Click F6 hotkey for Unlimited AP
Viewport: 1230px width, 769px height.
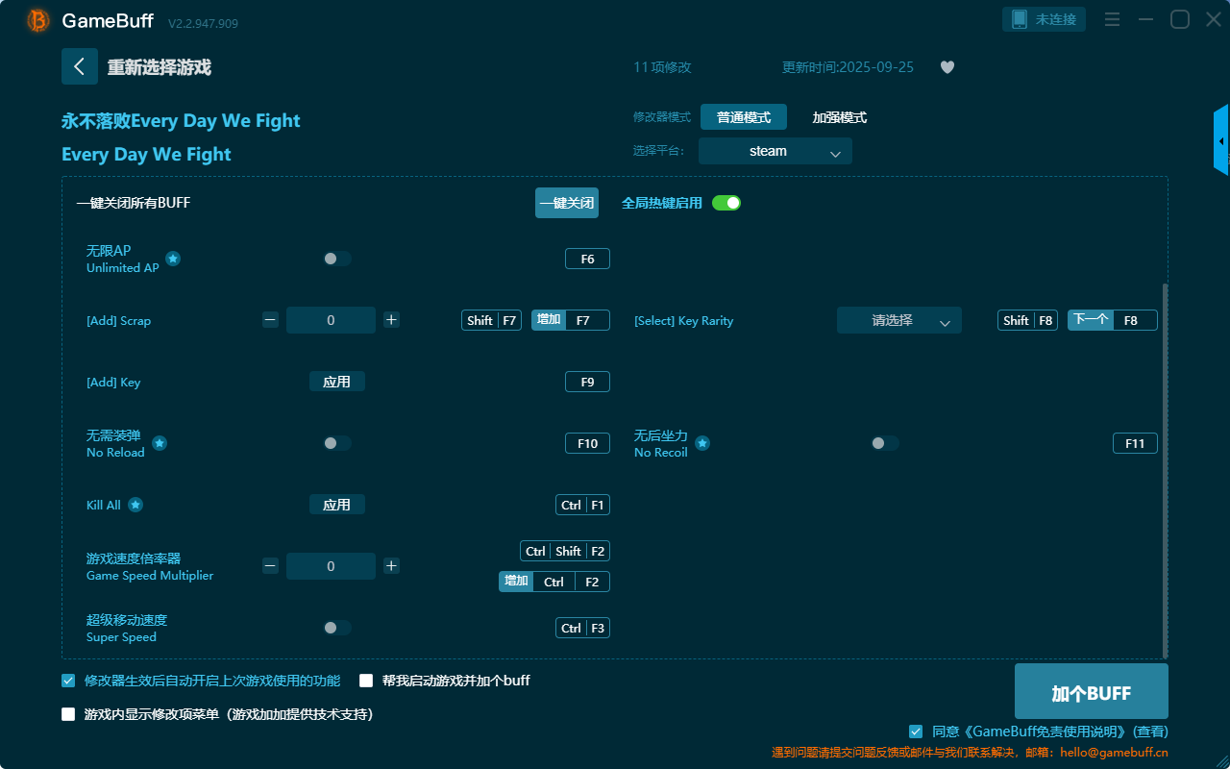pos(587,259)
